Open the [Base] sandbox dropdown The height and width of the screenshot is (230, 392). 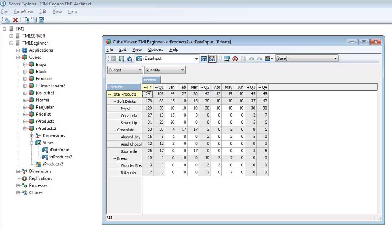click(x=335, y=58)
